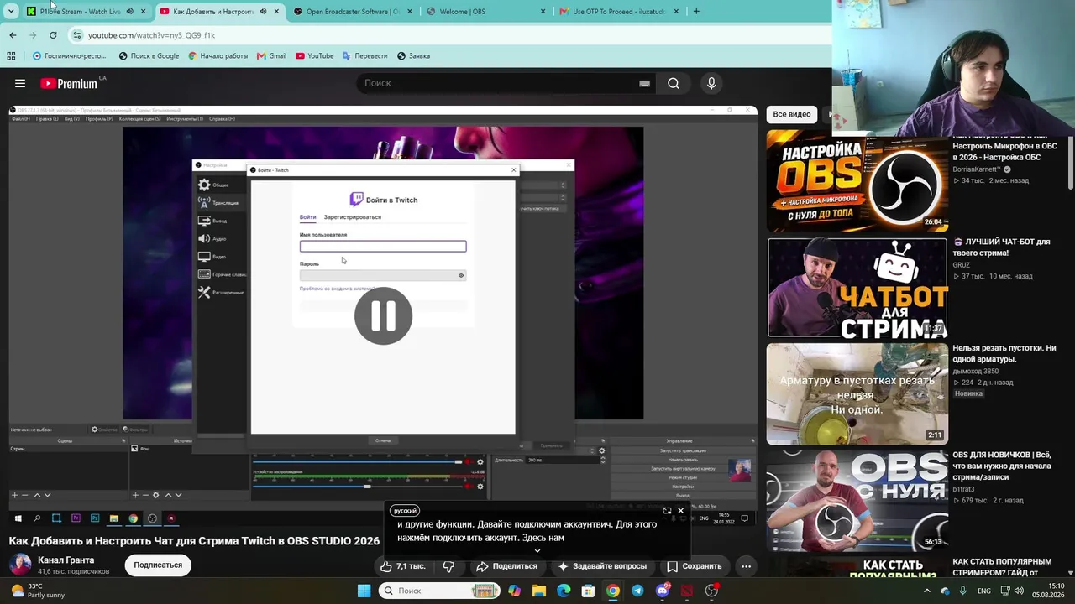Click the YouTube search magnifier button
The image size is (1075, 604).
(x=674, y=83)
